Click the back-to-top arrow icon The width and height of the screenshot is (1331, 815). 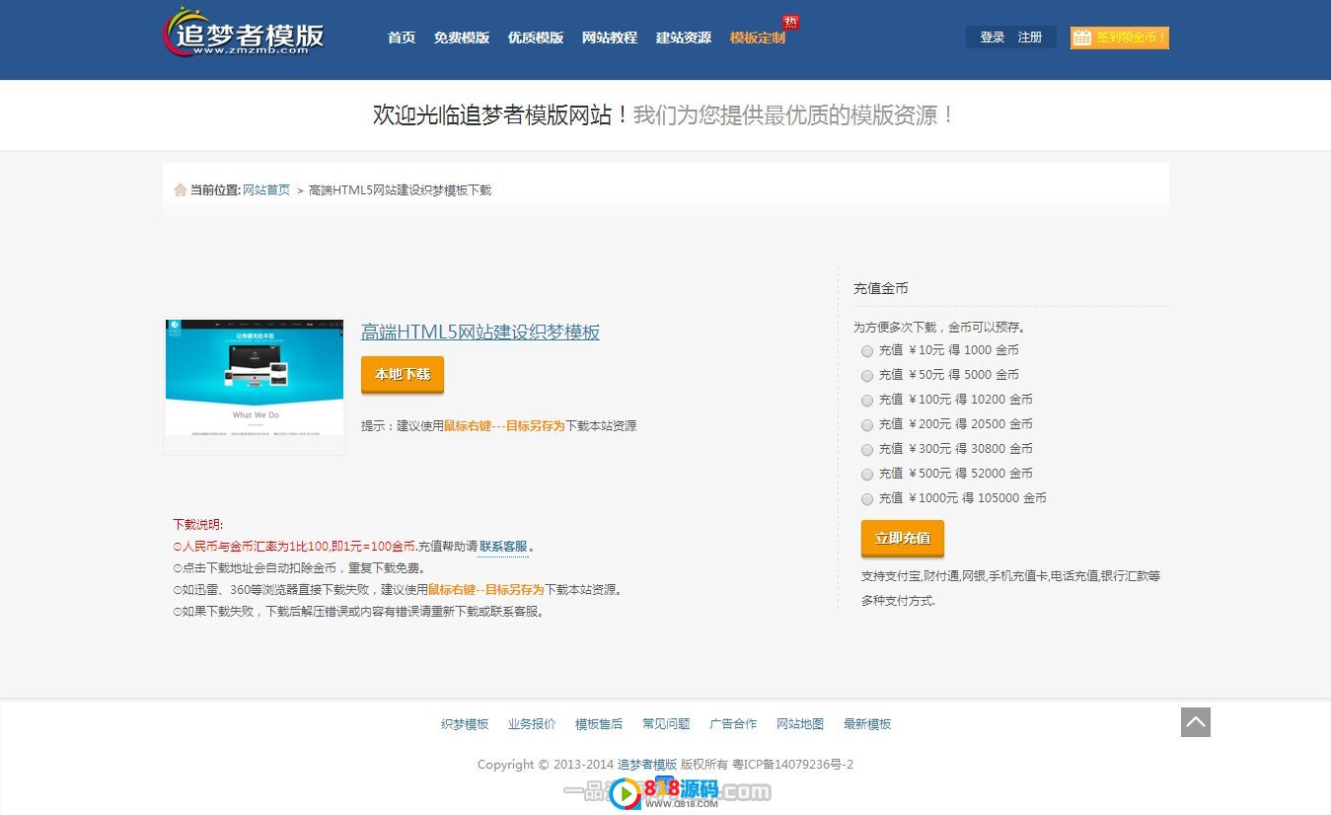[x=1195, y=722]
